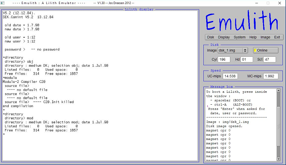Click the 'Image : img/dsk_1.img' message line
This screenshot has height=165, width=286.
[228, 122]
